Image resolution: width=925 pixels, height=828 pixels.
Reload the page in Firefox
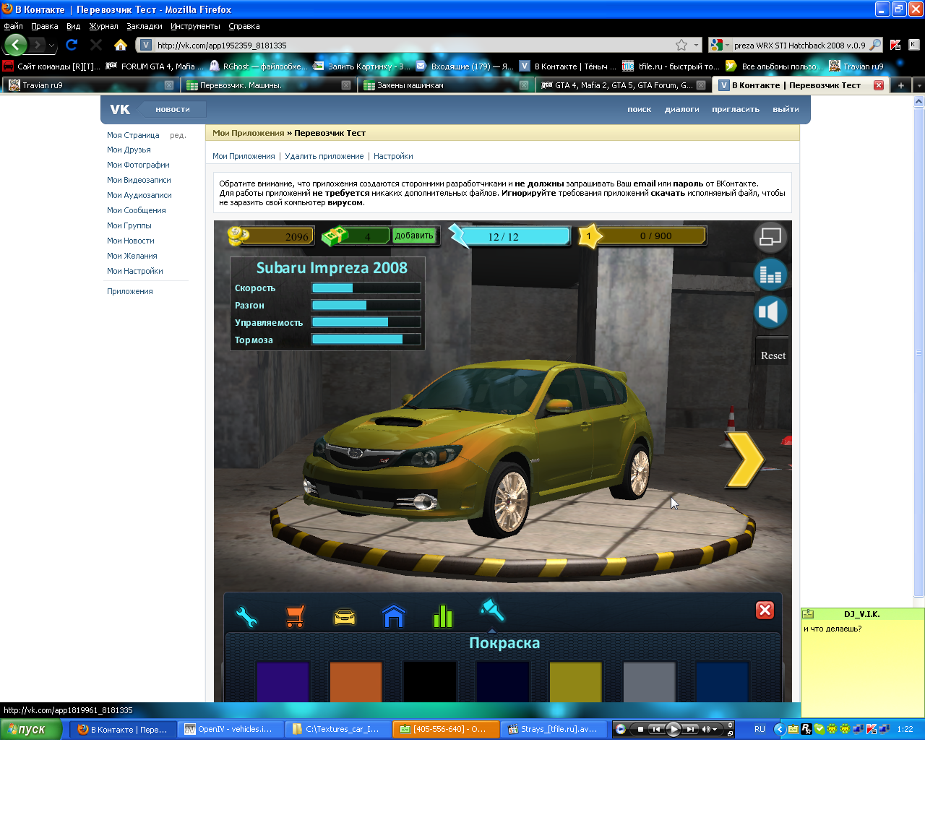[x=72, y=45]
